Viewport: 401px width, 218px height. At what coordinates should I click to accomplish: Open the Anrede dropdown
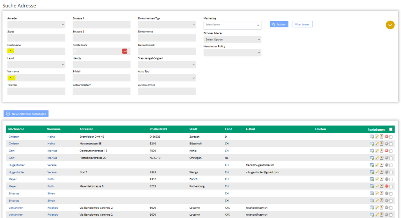tap(36, 25)
